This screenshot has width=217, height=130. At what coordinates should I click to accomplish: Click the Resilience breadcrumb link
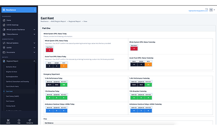[44, 21]
